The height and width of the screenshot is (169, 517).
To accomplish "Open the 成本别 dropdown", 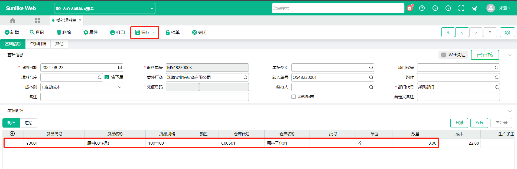I will [x=82, y=87].
